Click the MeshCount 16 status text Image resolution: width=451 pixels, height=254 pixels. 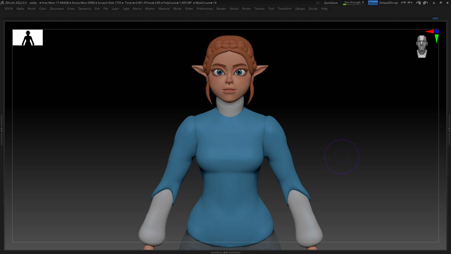click(x=206, y=3)
